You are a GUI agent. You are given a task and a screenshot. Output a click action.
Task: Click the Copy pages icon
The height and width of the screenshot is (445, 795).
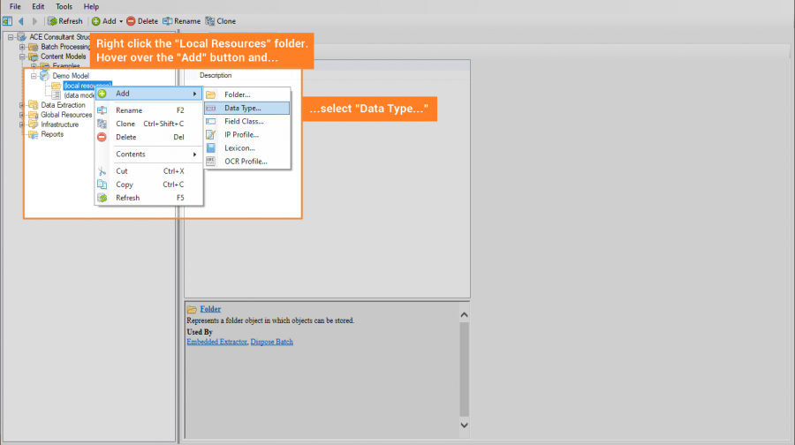click(102, 185)
